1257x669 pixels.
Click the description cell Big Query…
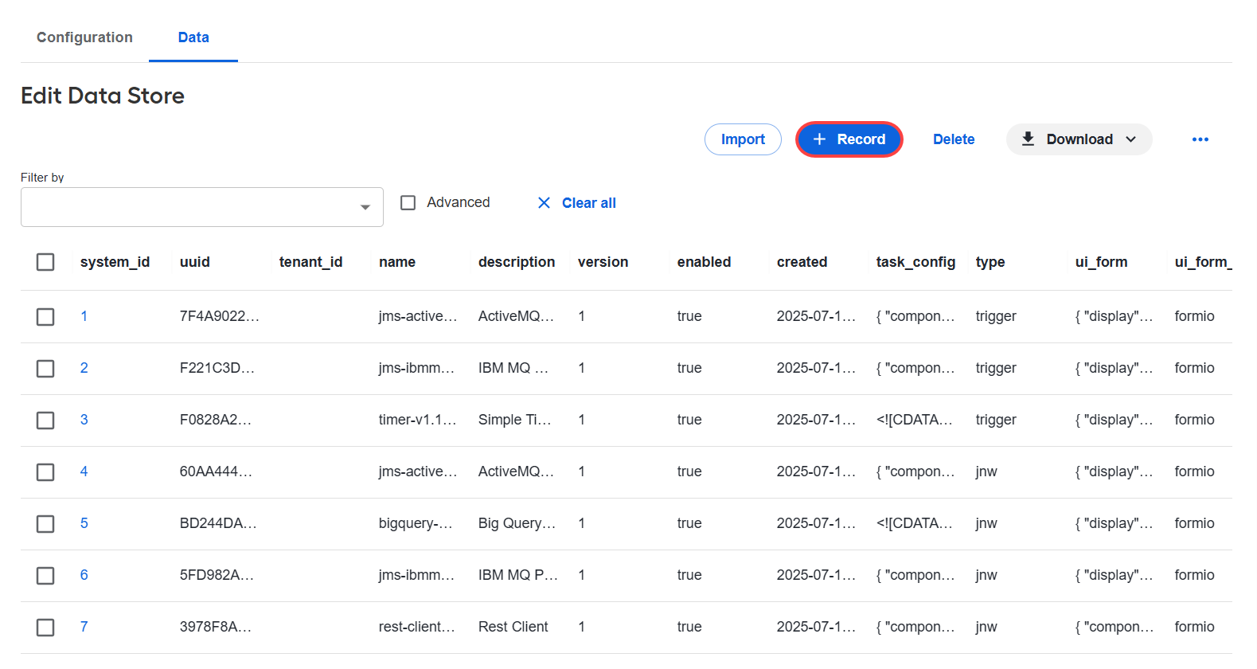tap(517, 523)
